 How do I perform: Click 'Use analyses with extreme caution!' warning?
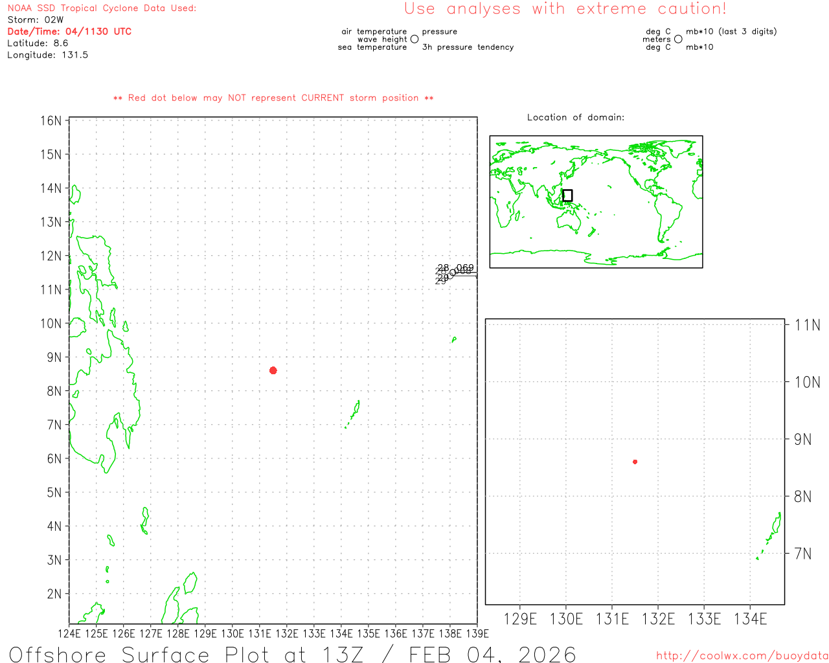pos(565,9)
